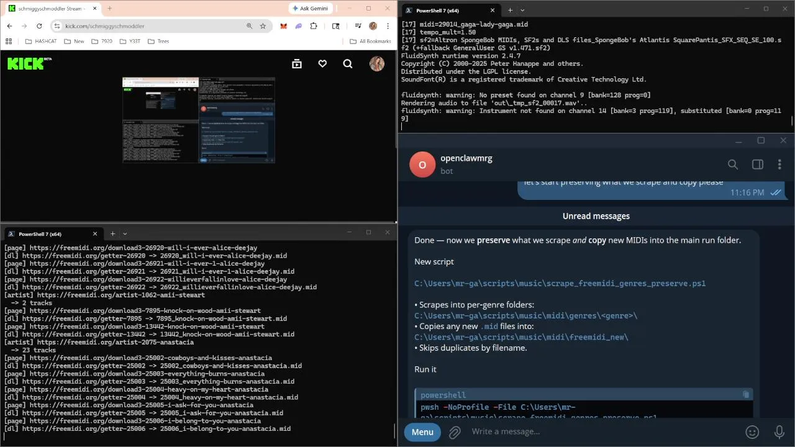Click the Kick logo in the header
The image size is (795, 447).
29,63
